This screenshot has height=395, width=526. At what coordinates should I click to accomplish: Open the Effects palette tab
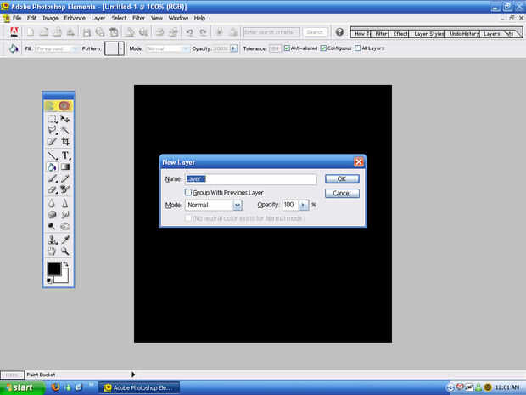tap(399, 34)
